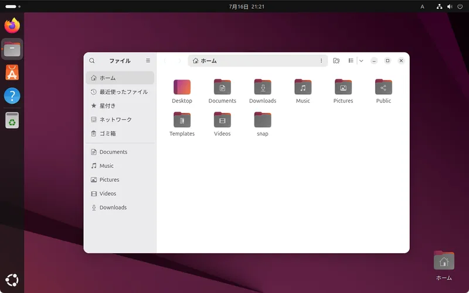
Task: Open Downloads bookmark in sidebar
Action: [x=120, y=208]
